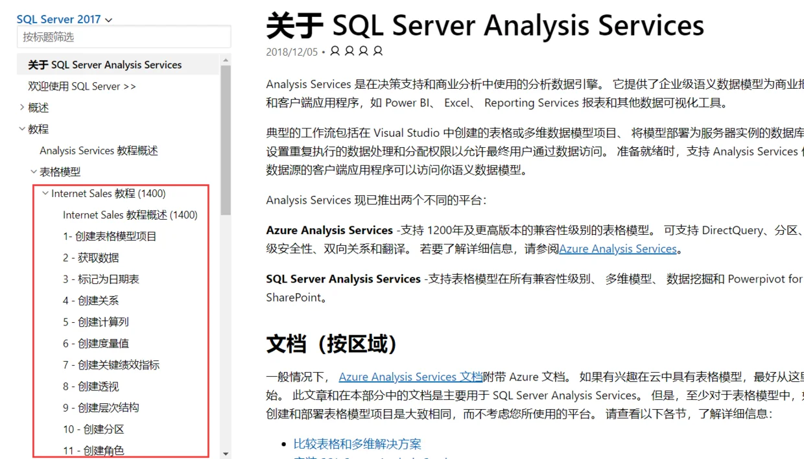
Task: Open the 比较表格和多维解决方案 link
Action: pyautogui.click(x=357, y=444)
